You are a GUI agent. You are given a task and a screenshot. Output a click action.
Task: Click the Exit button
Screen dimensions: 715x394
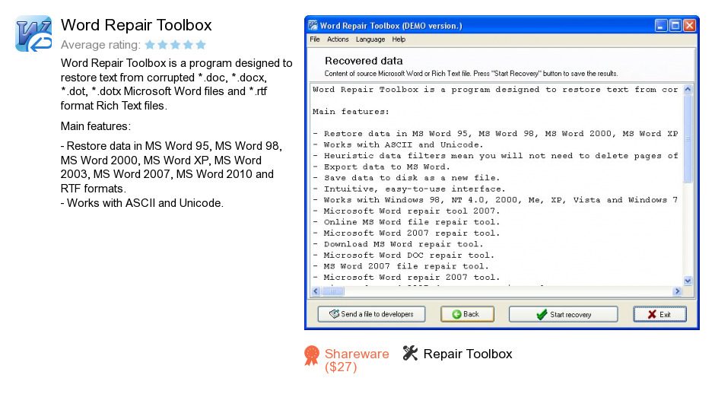tap(659, 314)
